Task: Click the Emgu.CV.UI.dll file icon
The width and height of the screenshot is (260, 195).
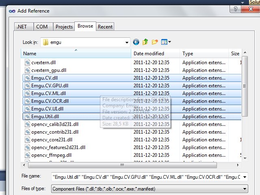Action: point(27,109)
